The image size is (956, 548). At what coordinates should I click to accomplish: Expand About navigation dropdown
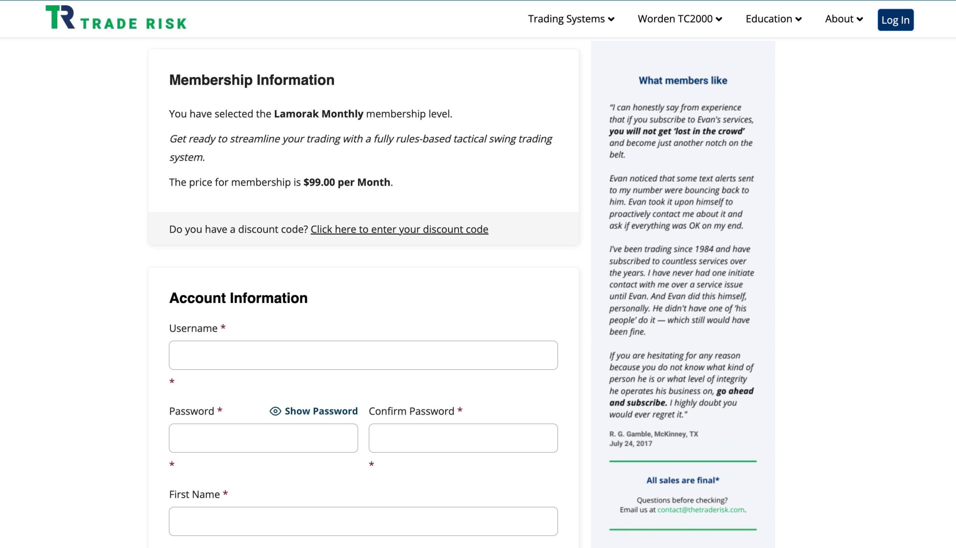(844, 19)
